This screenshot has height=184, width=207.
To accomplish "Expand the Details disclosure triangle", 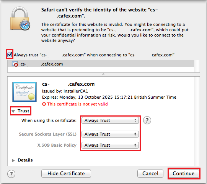I will pos(13,160).
